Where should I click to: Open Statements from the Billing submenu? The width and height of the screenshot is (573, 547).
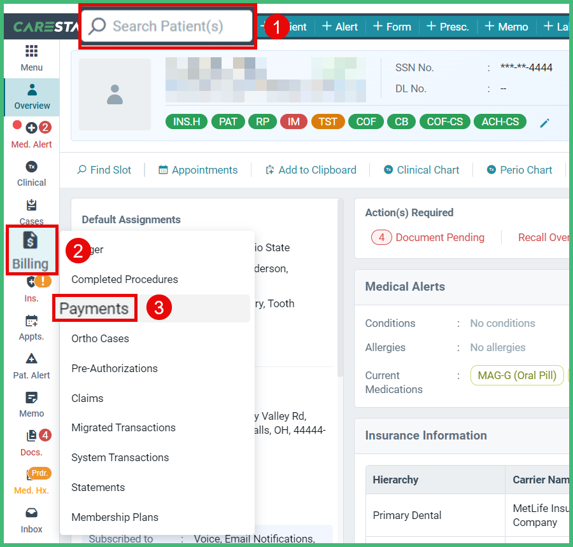[x=98, y=487]
